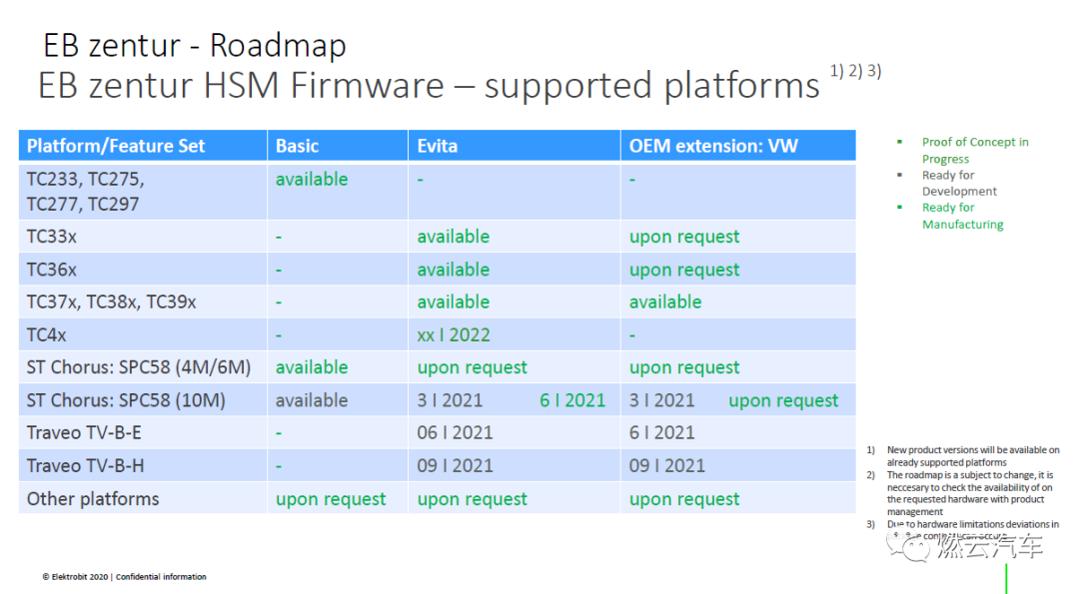Select Basic 'available' in SPC58 (4M/6M) row
The height and width of the screenshot is (594, 1079).
[312, 367]
